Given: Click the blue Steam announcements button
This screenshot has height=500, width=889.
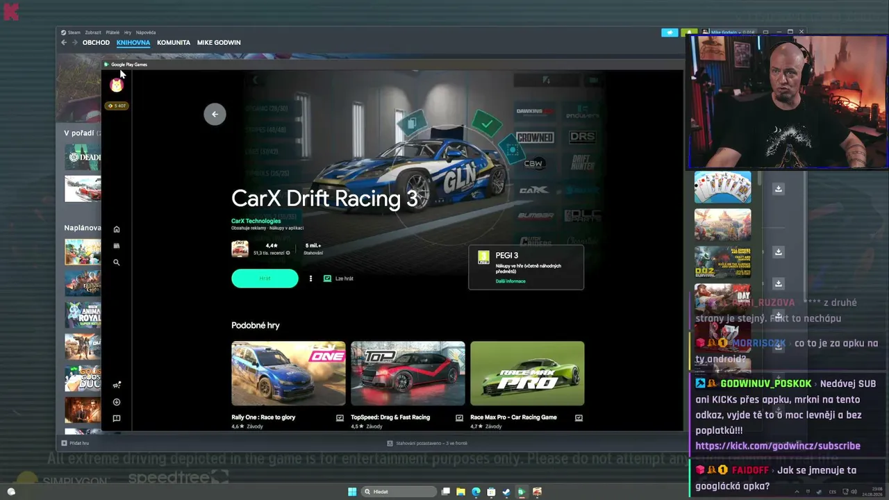Looking at the screenshot, I should tap(670, 32).
